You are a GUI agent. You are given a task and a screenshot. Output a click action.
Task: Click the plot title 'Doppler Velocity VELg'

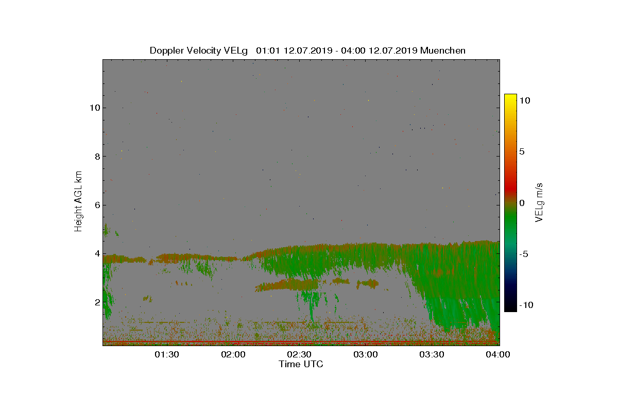(x=198, y=50)
